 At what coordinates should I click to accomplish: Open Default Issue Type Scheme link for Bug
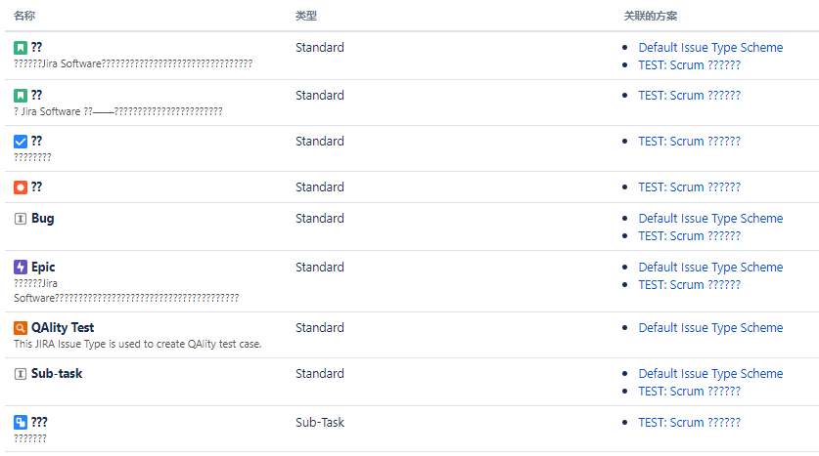(710, 219)
